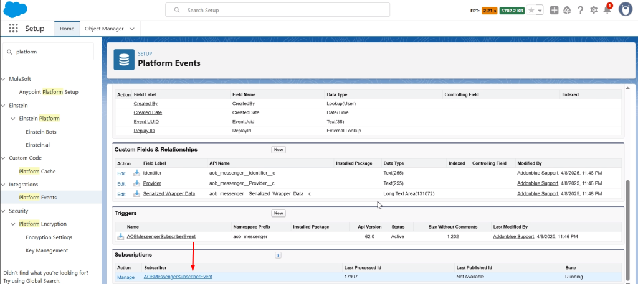Collapse the Einstein tree section
The image size is (638, 284).
3,106
